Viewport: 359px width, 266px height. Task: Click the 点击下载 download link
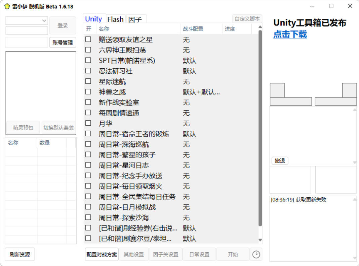coord(290,34)
